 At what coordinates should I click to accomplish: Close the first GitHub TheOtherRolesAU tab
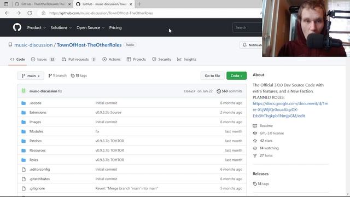click(x=69, y=4)
